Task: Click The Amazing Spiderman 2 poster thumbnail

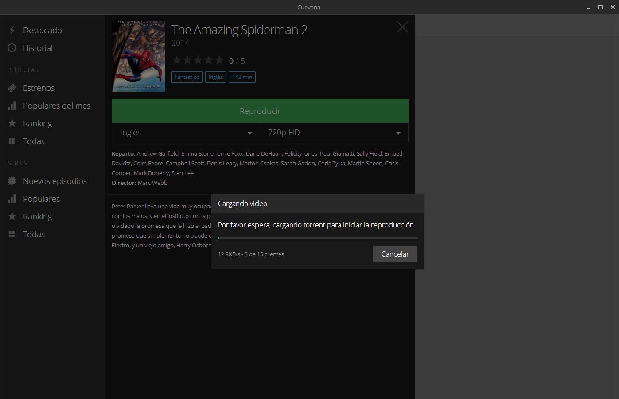Action: [138, 57]
